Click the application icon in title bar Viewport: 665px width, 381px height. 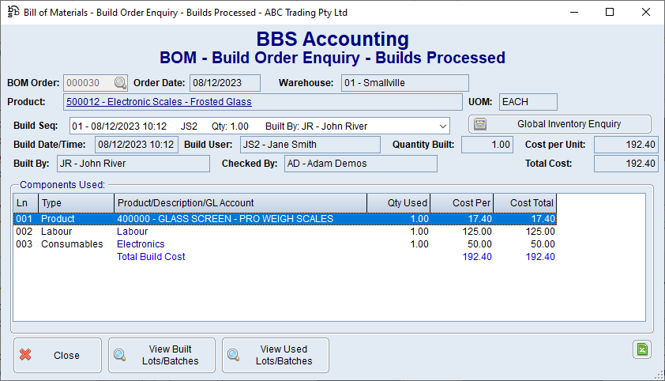click(11, 13)
